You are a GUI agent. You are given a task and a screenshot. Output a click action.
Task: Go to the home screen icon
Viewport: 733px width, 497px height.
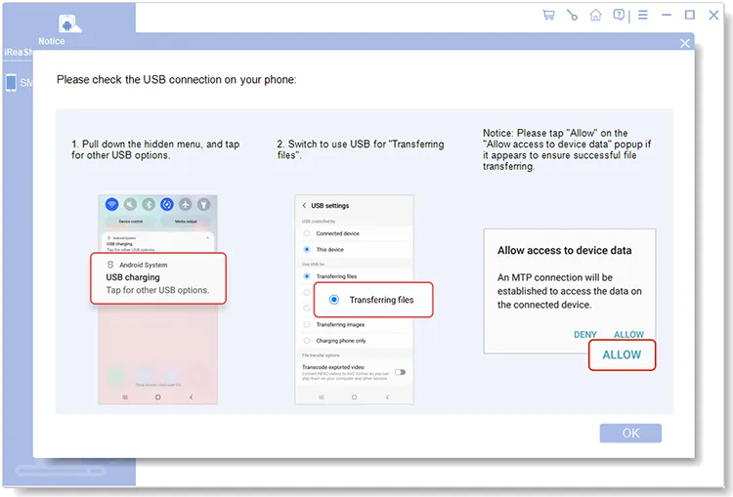595,15
